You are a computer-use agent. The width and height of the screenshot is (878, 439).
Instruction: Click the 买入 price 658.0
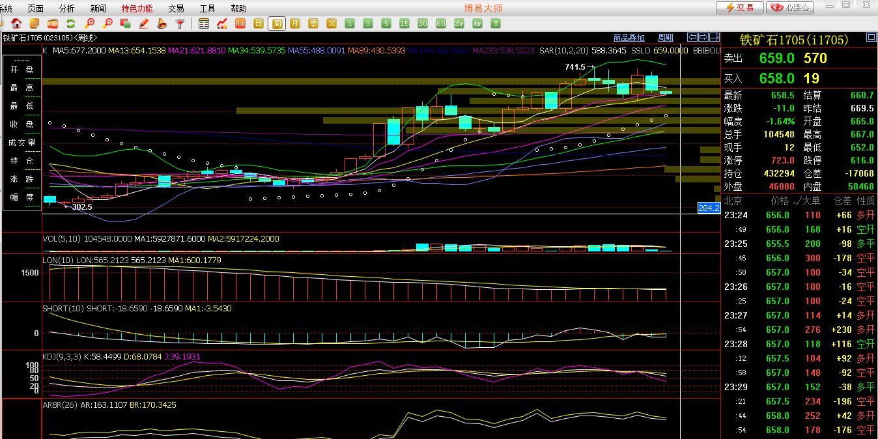point(776,78)
